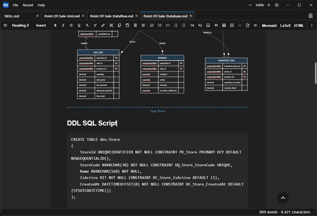Screen dimensions: 317x216
Task: Zoom out with the minus button
Action: [250, 5]
